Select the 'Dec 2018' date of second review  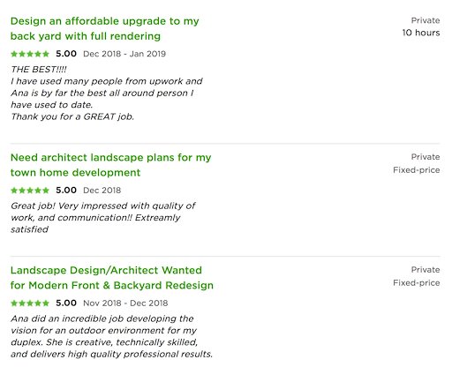pos(102,191)
